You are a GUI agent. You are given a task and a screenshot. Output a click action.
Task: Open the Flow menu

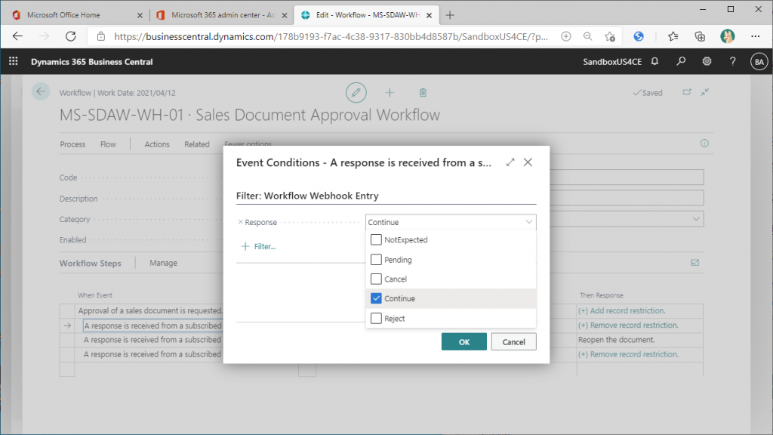[x=108, y=144]
